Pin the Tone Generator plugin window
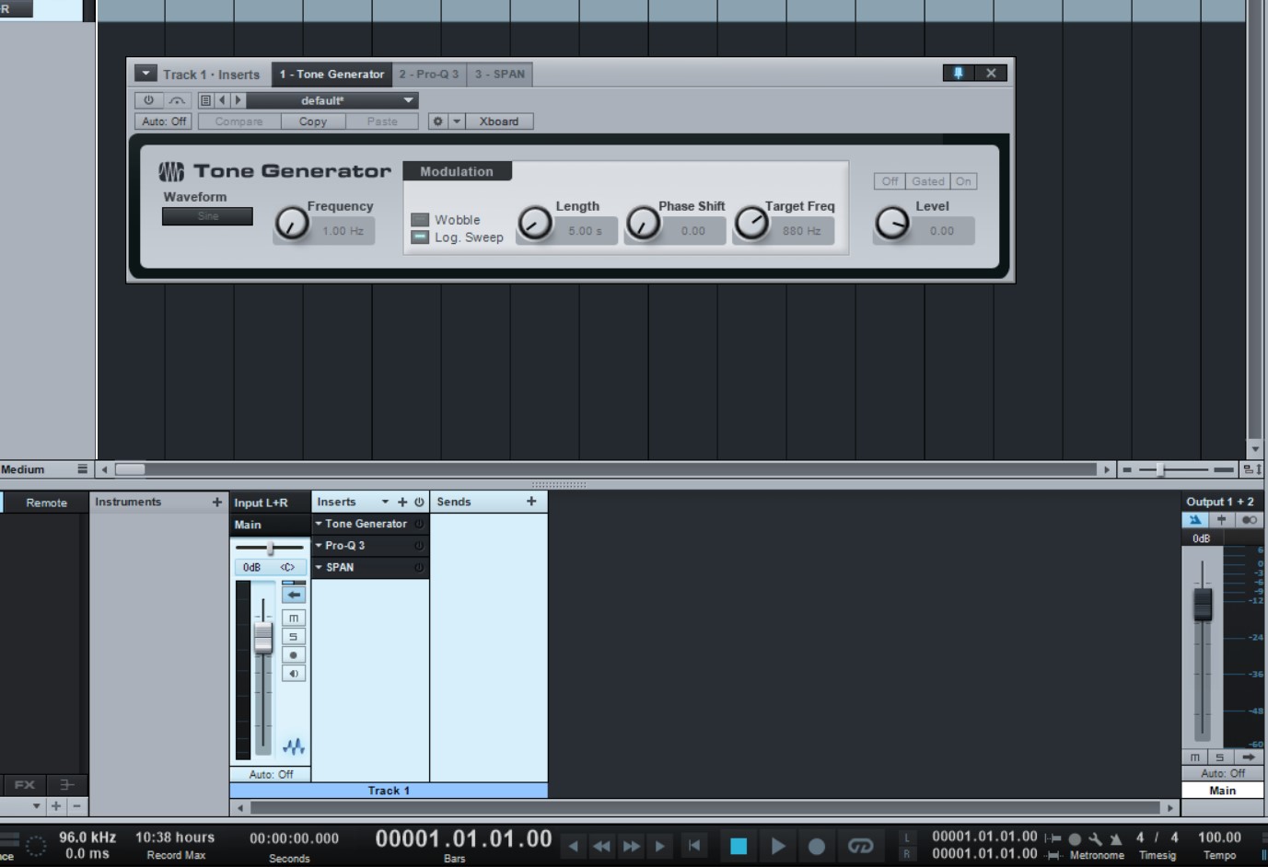 [958, 73]
